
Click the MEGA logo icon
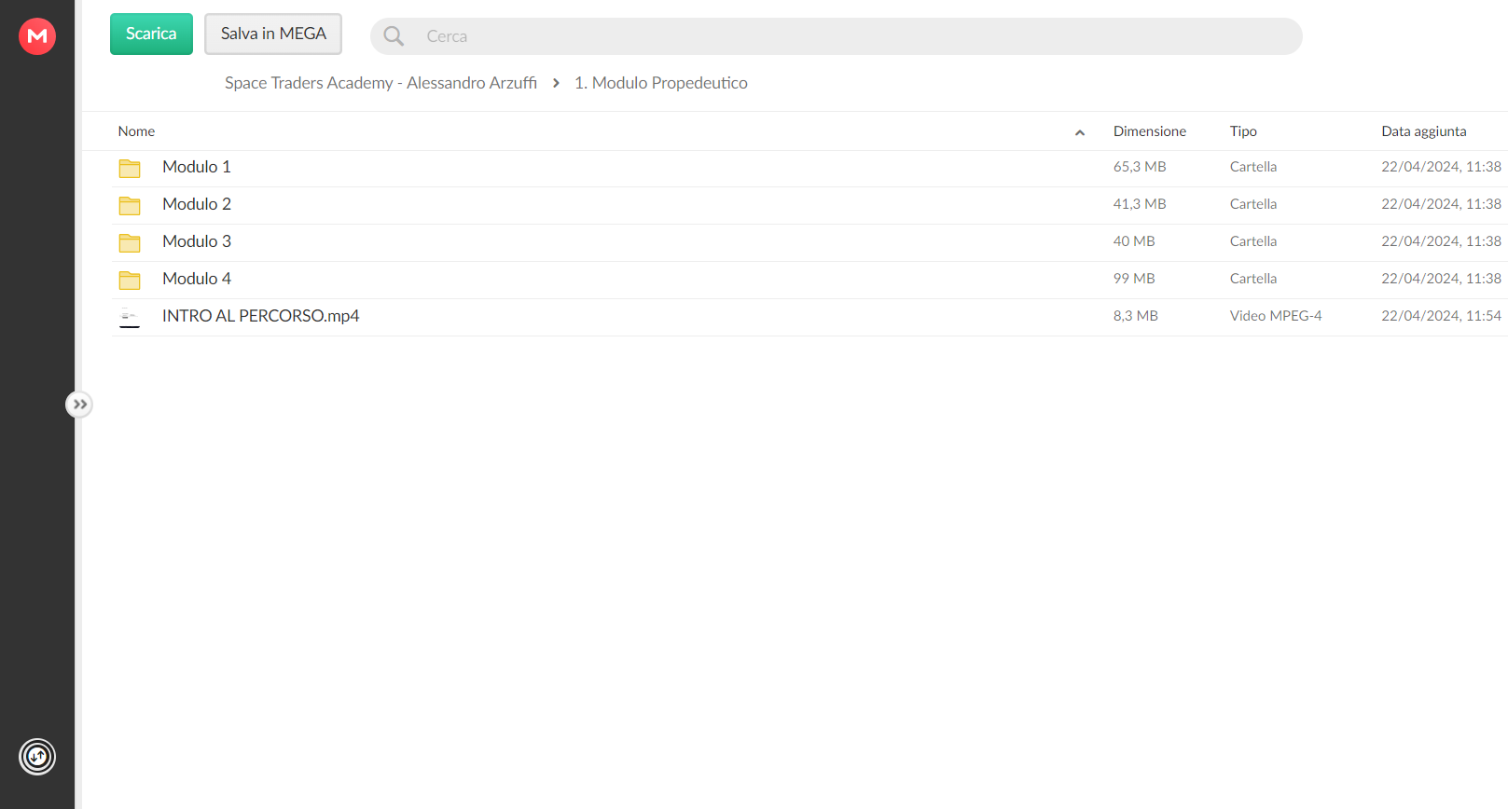(37, 36)
